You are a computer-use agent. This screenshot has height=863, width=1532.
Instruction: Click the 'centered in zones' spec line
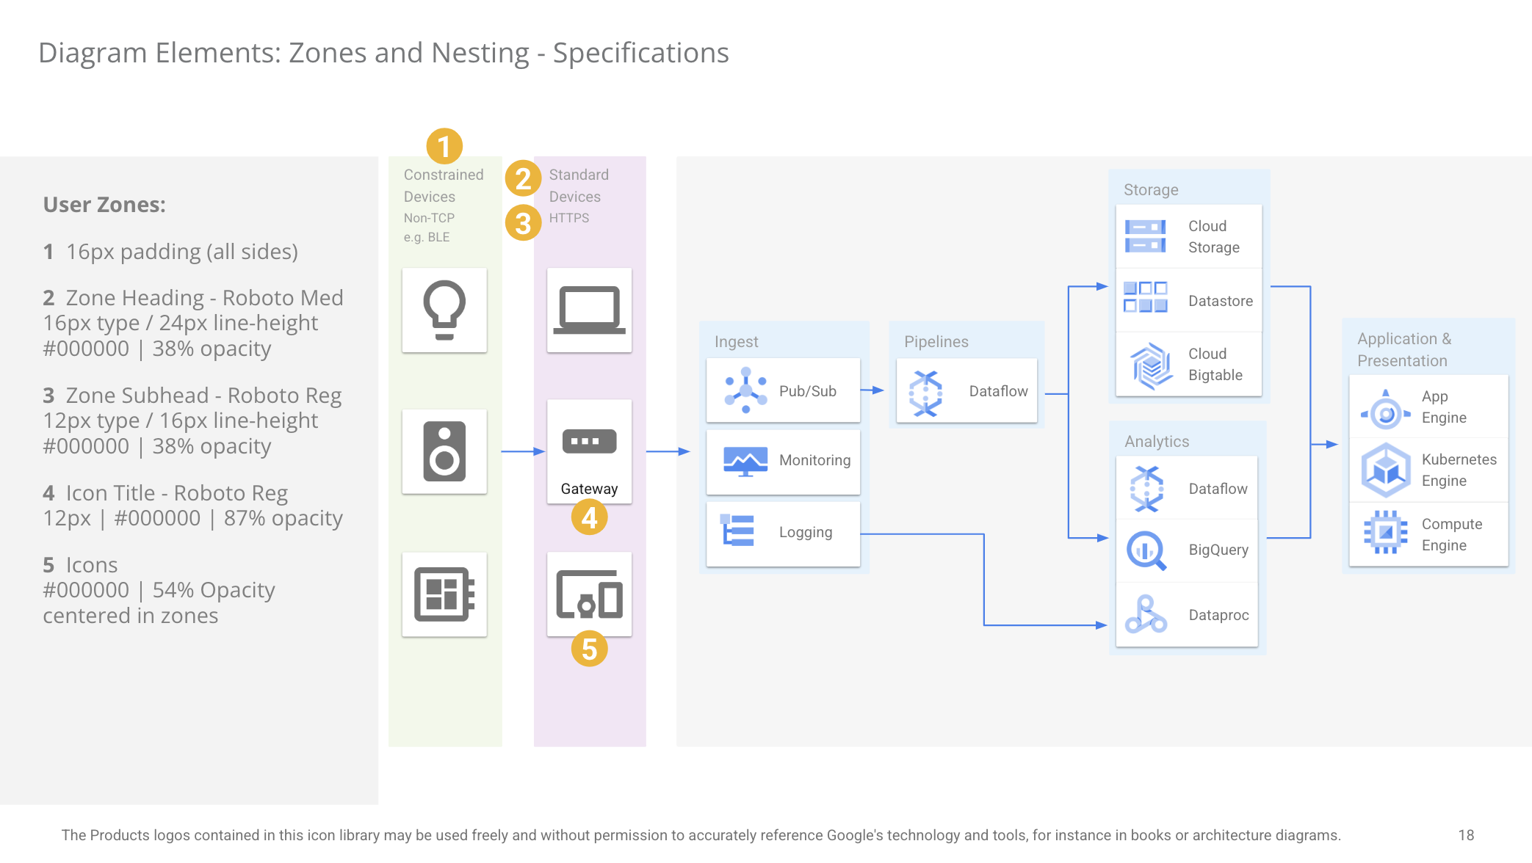130,616
